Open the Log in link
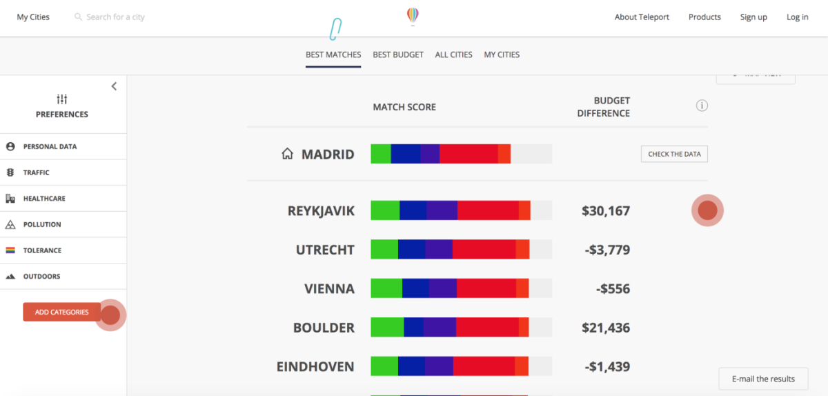The width and height of the screenshot is (828, 396). click(797, 17)
